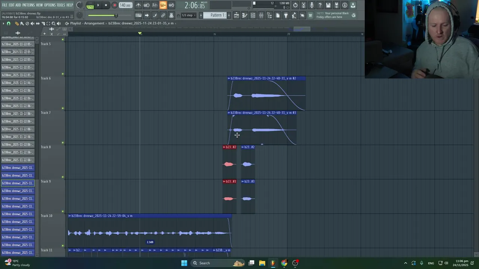479x269 pixels.
Task: Switch Song/Pattern mode toggle
Action: click(90, 6)
